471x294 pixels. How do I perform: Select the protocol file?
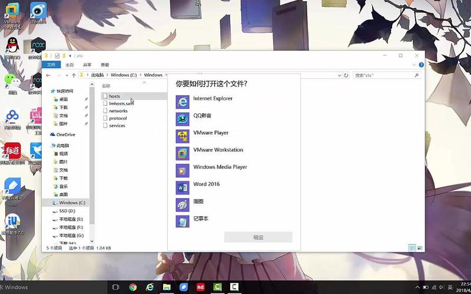click(118, 118)
